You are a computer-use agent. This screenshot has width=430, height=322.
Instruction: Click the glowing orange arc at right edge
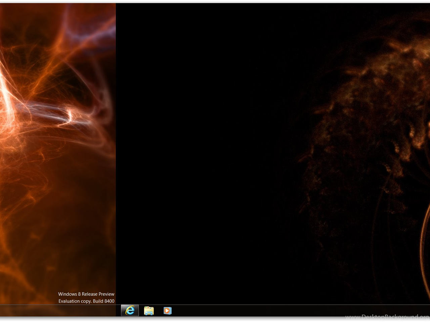[424, 241]
